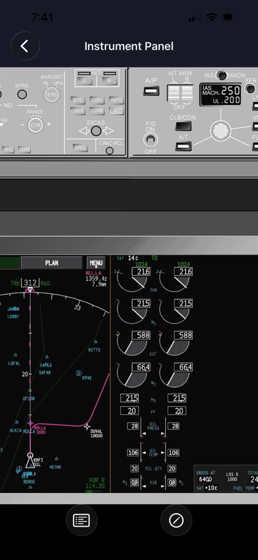Screen dimensions: 258x560
Task: Engage the A/T autothrottle button
Action: point(184,145)
